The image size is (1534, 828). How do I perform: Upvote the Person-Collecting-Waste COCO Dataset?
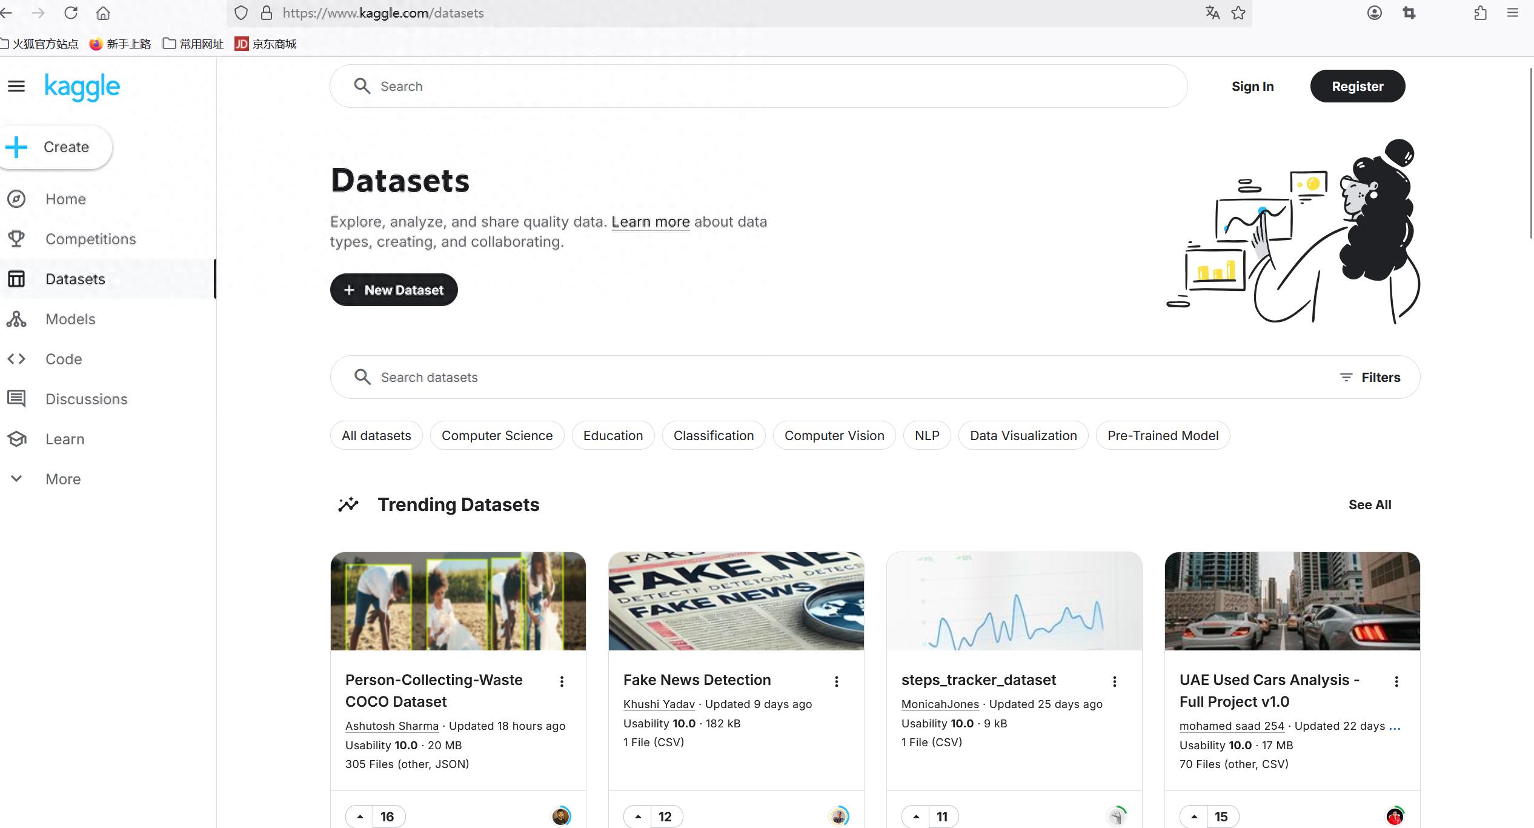click(360, 816)
